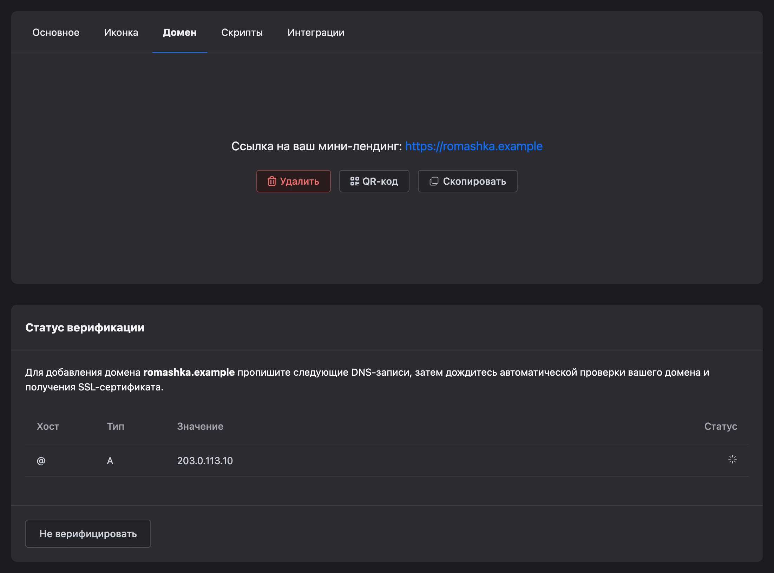774x573 pixels.
Task: Open the Основное tab
Action: (56, 32)
